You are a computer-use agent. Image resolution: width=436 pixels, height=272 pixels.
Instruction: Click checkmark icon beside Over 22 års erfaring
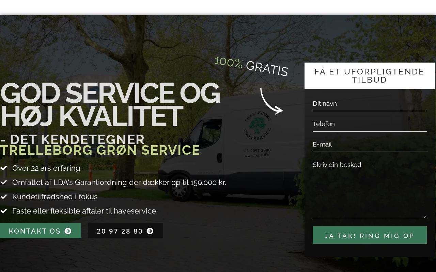pyautogui.click(x=4, y=168)
